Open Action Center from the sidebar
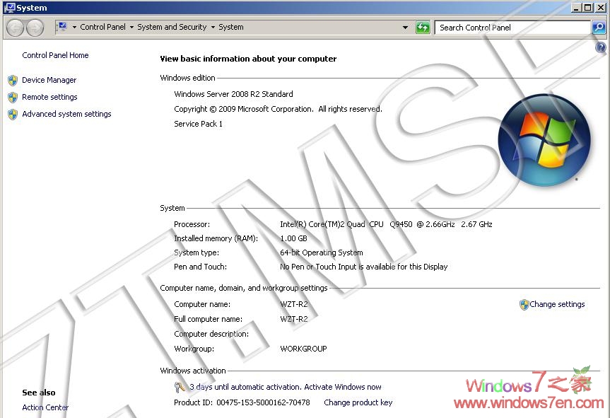The width and height of the screenshot is (610, 418). pos(45,407)
